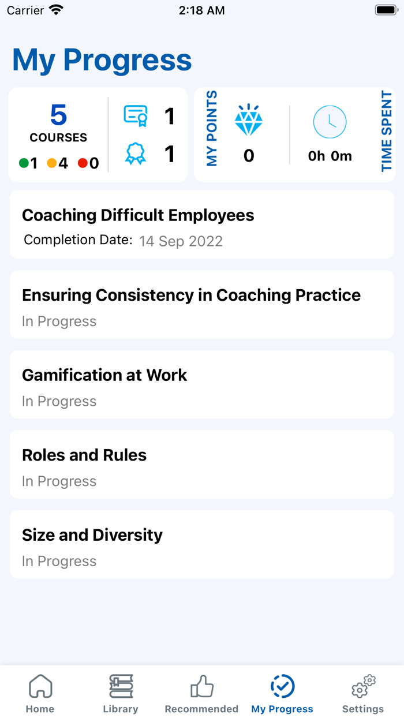Tap the 5 Courses total count
Viewport: 404px width, 718px height.
[x=58, y=123]
